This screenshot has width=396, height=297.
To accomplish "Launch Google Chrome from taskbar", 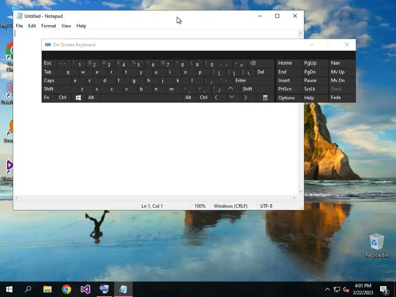I will [67, 289].
